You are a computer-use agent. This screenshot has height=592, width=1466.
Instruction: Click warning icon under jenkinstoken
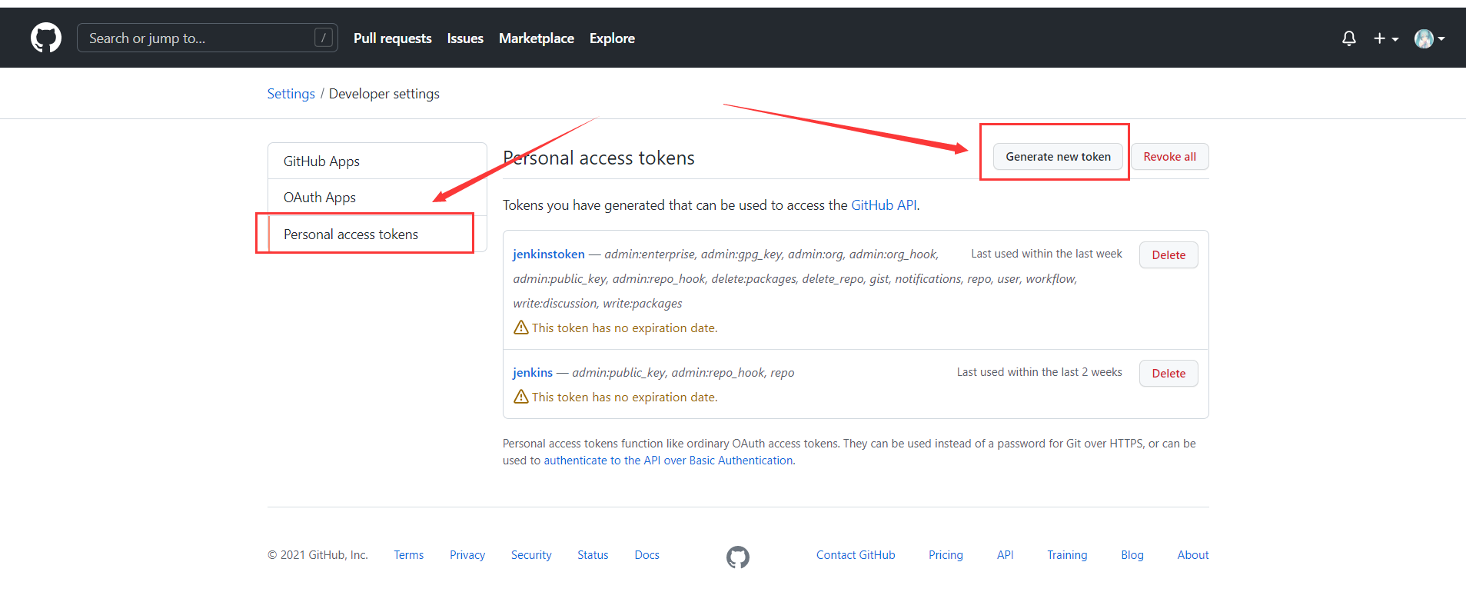coord(520,328)
